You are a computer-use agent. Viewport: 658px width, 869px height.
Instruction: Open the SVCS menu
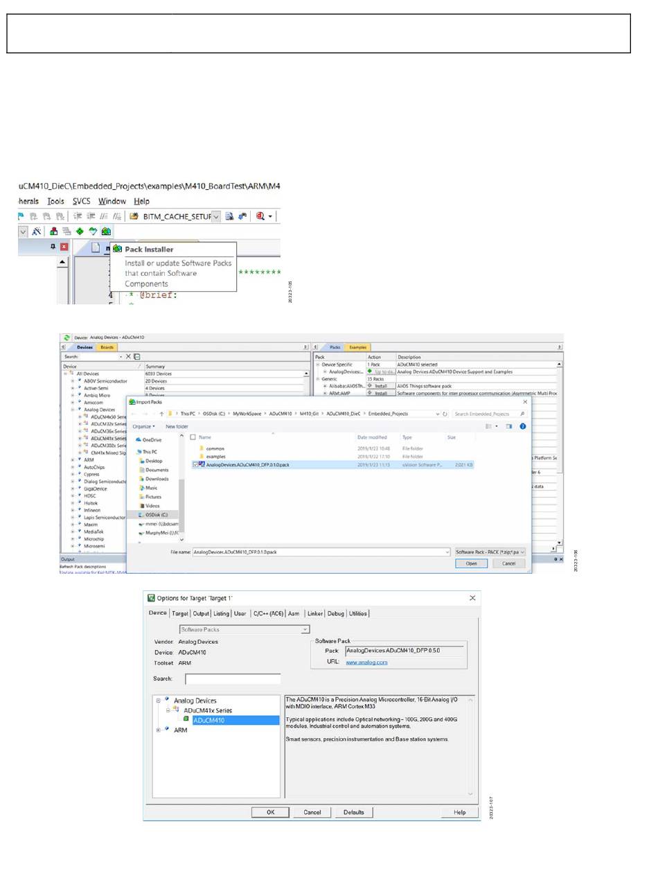pyautogui.click(x=81, y=201)
